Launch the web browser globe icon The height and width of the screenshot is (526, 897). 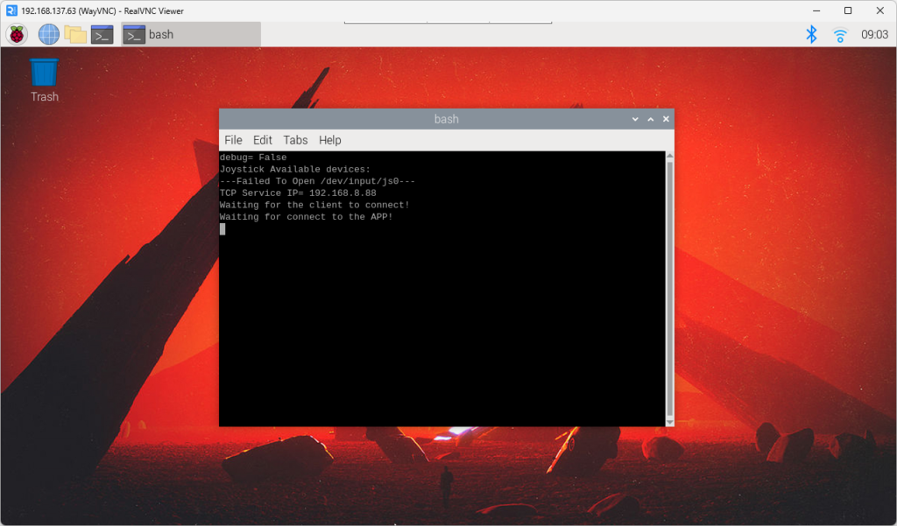point(49,34)
